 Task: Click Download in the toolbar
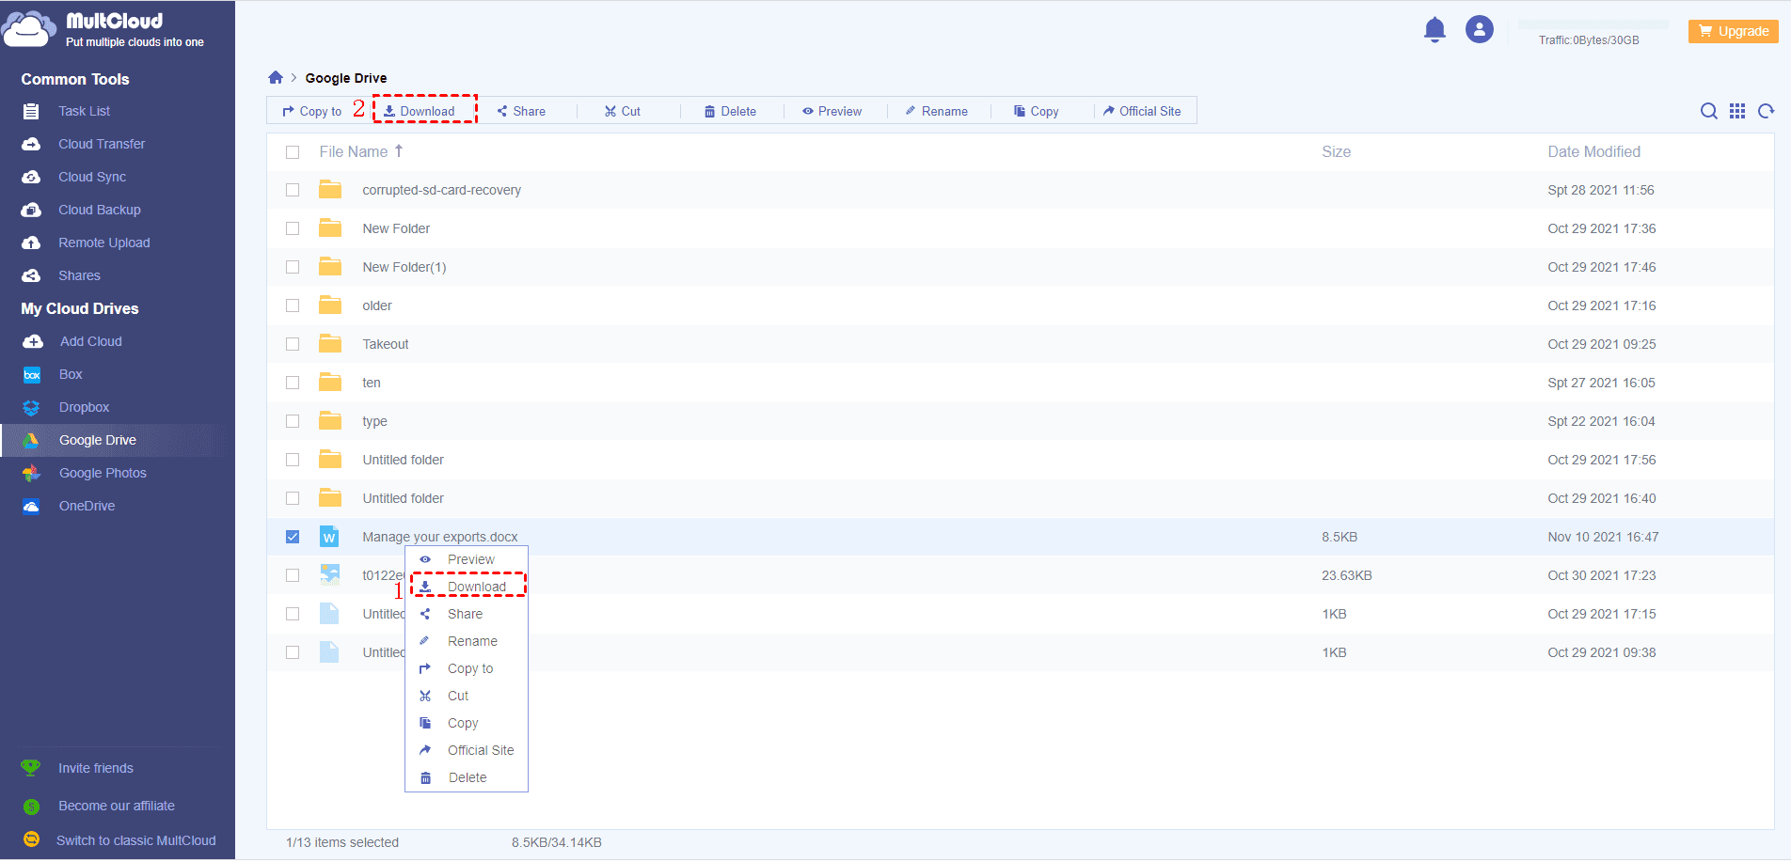[x=419, y=111]
